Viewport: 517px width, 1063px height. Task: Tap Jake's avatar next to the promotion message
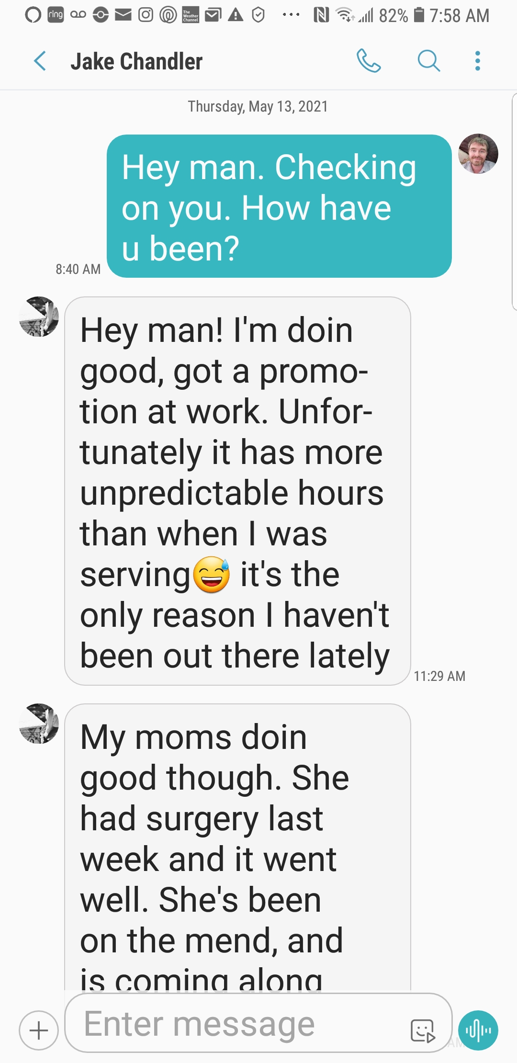tap(39, 317)
